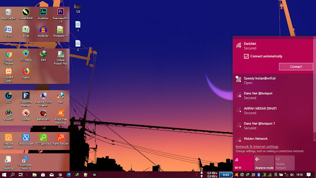
Task: Click Bluetooth tray icon
Action: [259, 175]
